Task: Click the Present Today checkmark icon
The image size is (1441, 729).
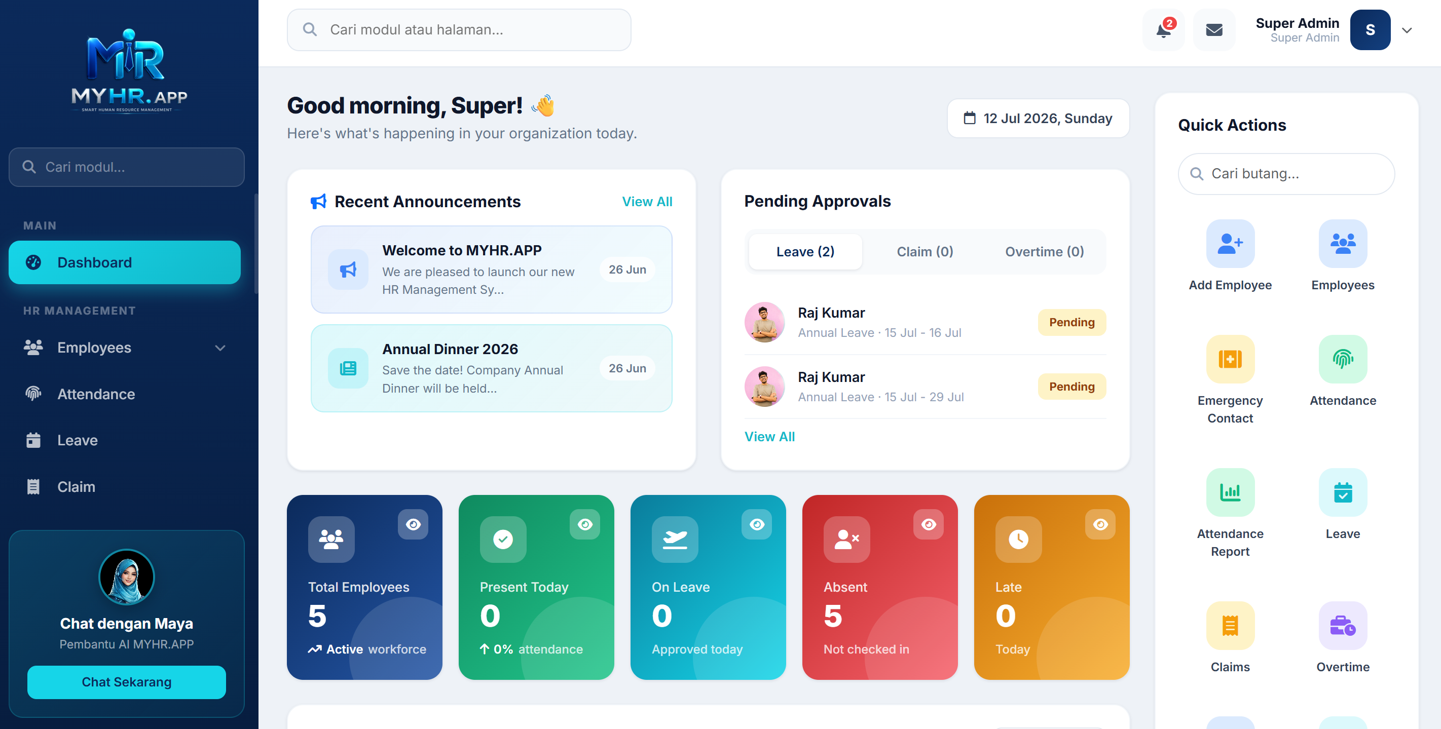Action: pos(503,540)
